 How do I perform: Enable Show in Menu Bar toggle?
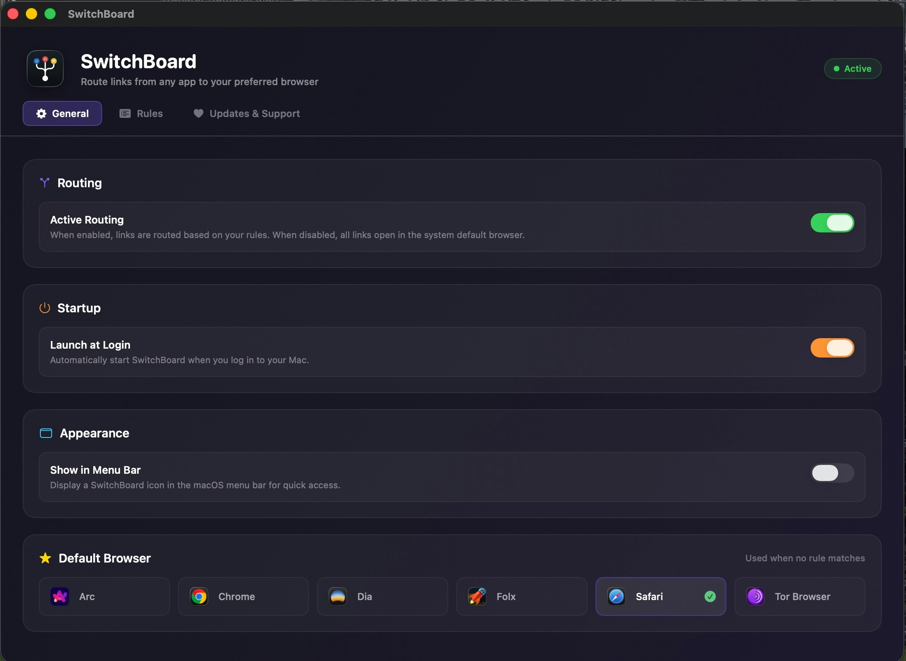point(832,473)
